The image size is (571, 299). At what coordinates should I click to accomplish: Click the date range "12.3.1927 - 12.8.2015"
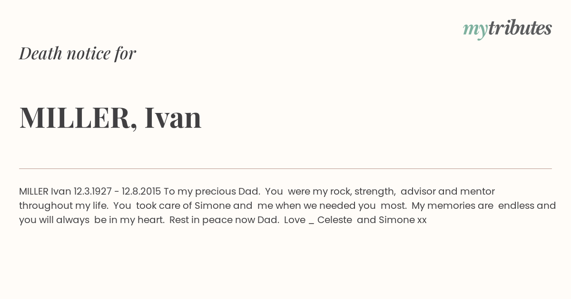[117, 192]
